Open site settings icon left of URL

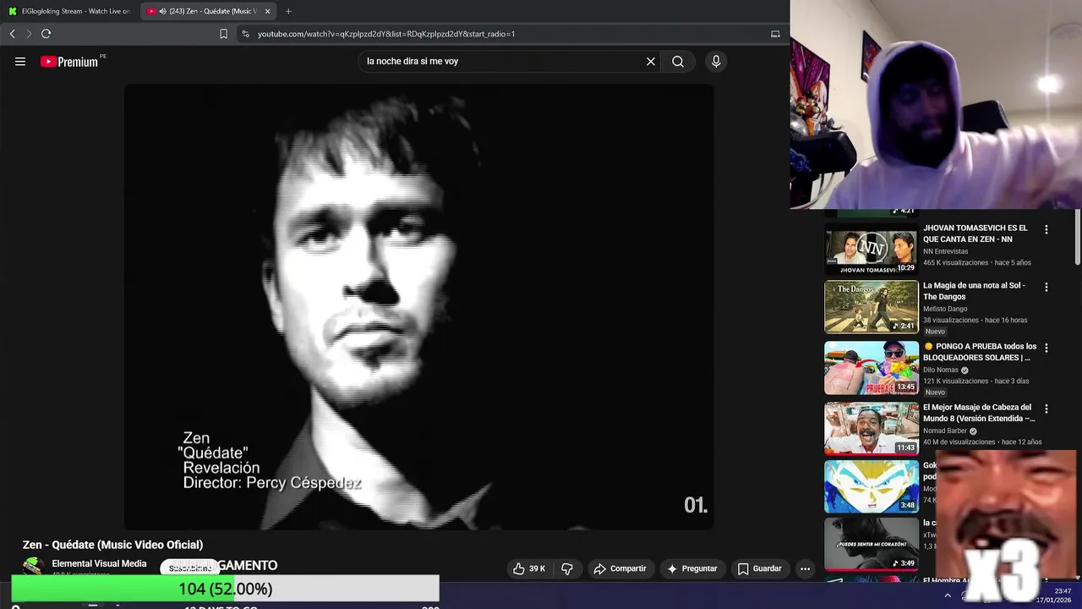245,34
